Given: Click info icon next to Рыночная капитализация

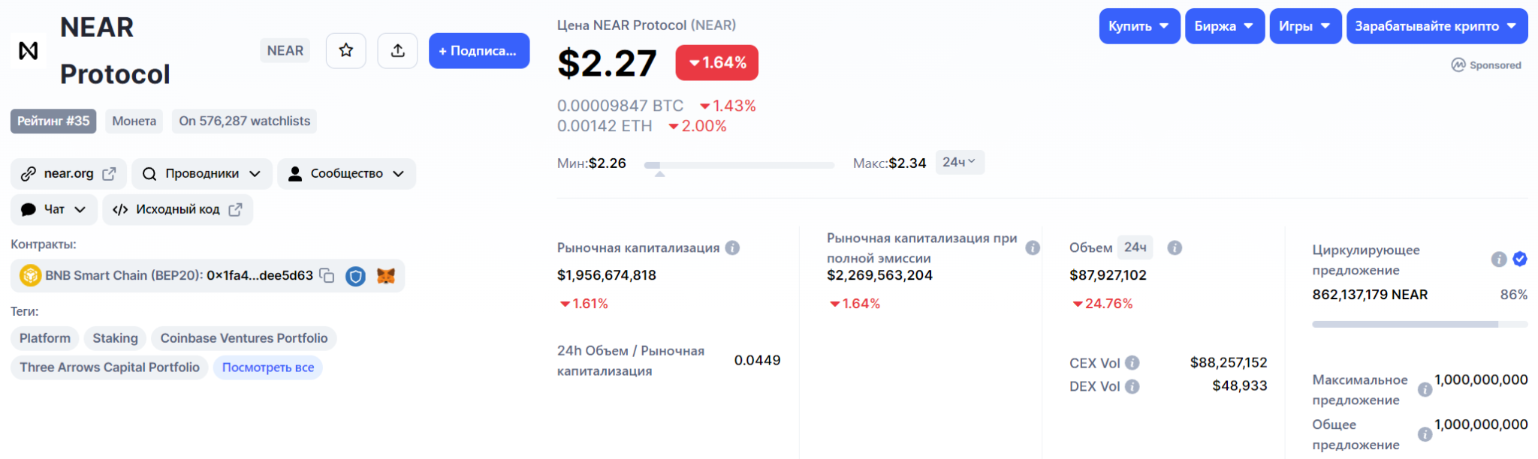Looking at the screenshot, I should (x=732, y=247).
